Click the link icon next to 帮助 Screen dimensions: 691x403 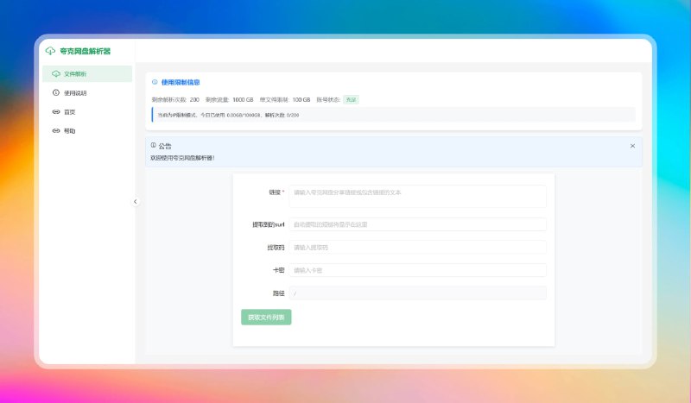pos(56,131)
